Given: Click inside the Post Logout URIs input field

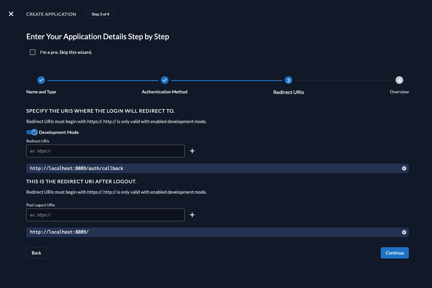Looking at the screenshot, I should click(105, 215).
